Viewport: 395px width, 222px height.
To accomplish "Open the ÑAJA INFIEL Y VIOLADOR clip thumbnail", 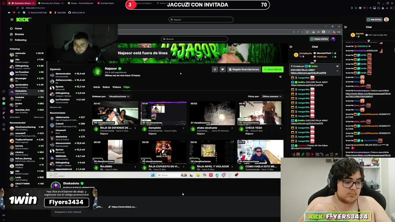I will click(x=212, y=152).
